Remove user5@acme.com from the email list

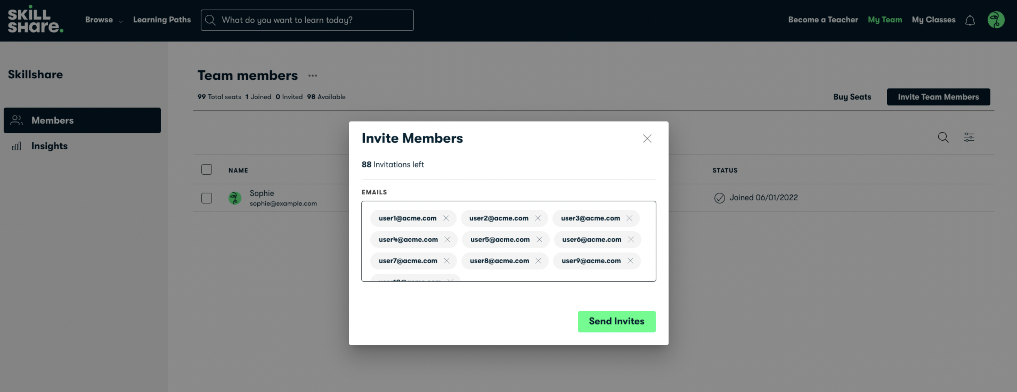point(539,239)
